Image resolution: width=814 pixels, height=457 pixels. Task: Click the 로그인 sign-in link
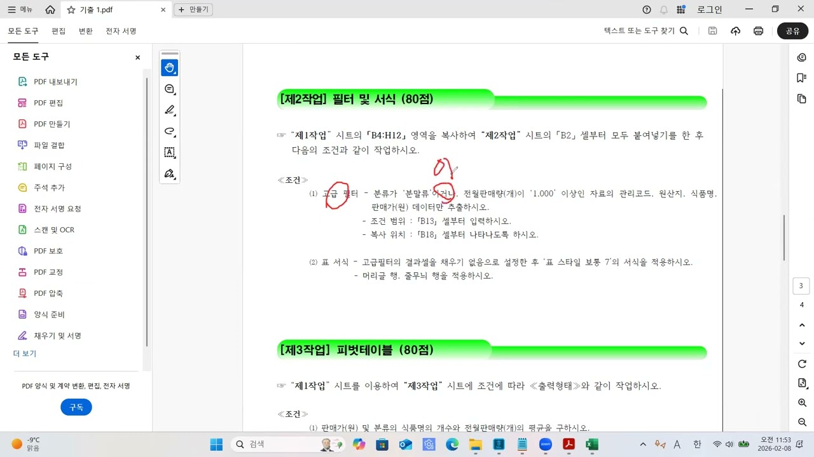710,10
